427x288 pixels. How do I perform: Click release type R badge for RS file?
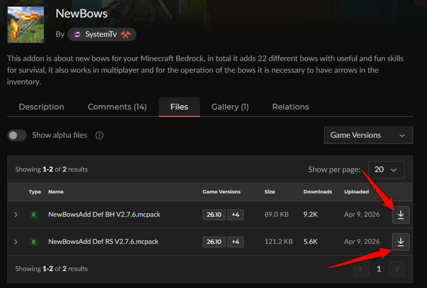(34, 242)
